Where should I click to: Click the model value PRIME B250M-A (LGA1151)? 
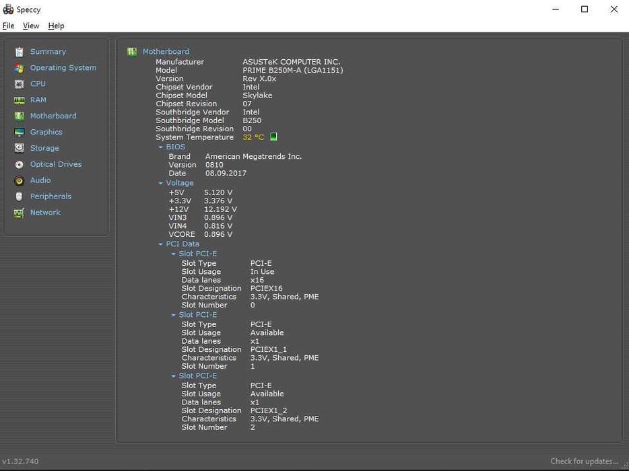pyautogui.click(x=293, y=70)
